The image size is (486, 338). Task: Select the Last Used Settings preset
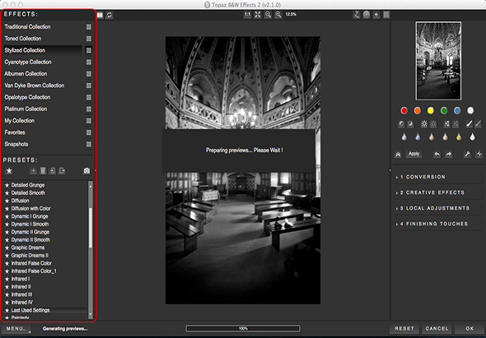coord(30,310)
